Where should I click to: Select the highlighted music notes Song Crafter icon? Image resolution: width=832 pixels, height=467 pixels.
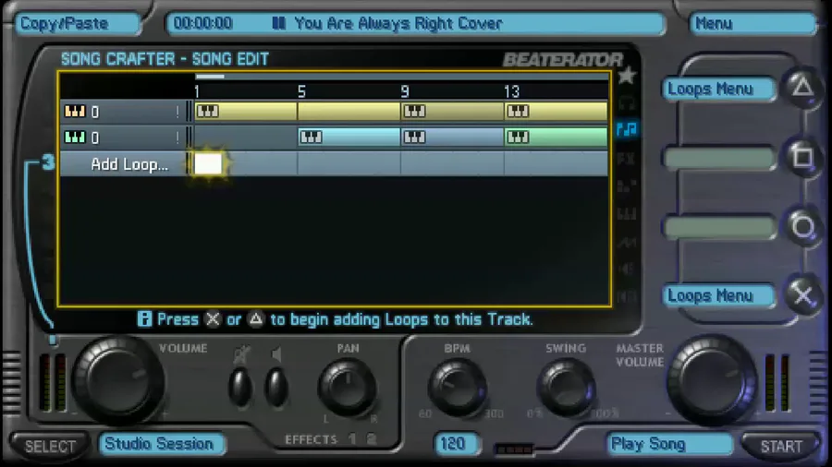[627, 128]
